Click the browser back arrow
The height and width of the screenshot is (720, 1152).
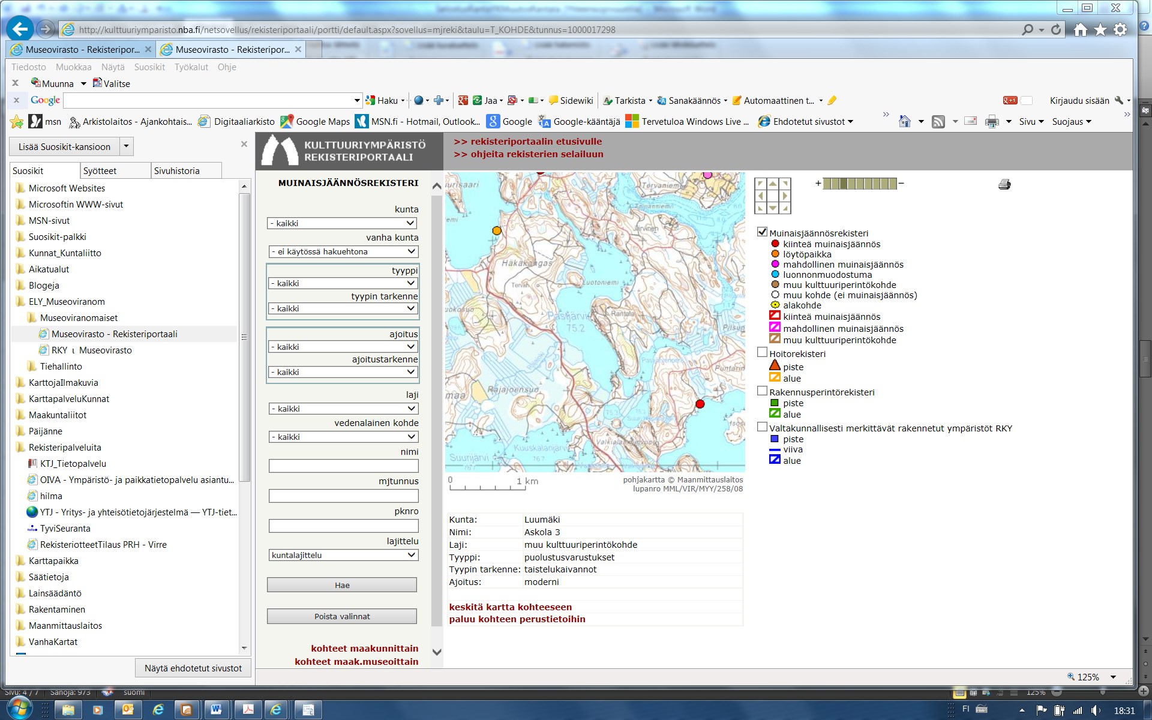click(x=20, y=29)
